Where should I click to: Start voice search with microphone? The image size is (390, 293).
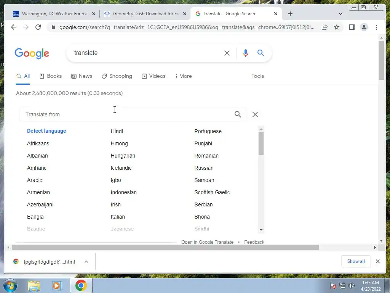246,53
